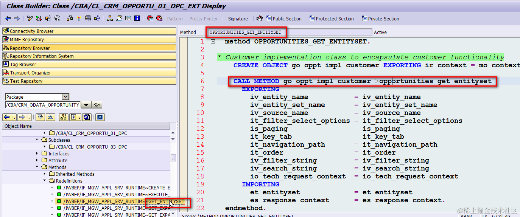Click the superordinate object list icon
The image size is (520, 217).
point(64,117)
